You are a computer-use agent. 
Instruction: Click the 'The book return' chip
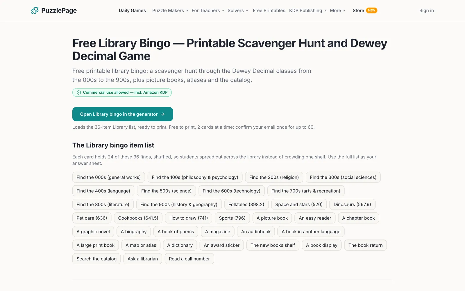click(x=365, y=245)
